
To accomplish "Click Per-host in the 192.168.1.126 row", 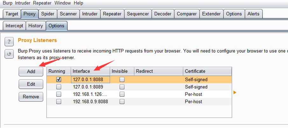I will (x=193, y=94).
